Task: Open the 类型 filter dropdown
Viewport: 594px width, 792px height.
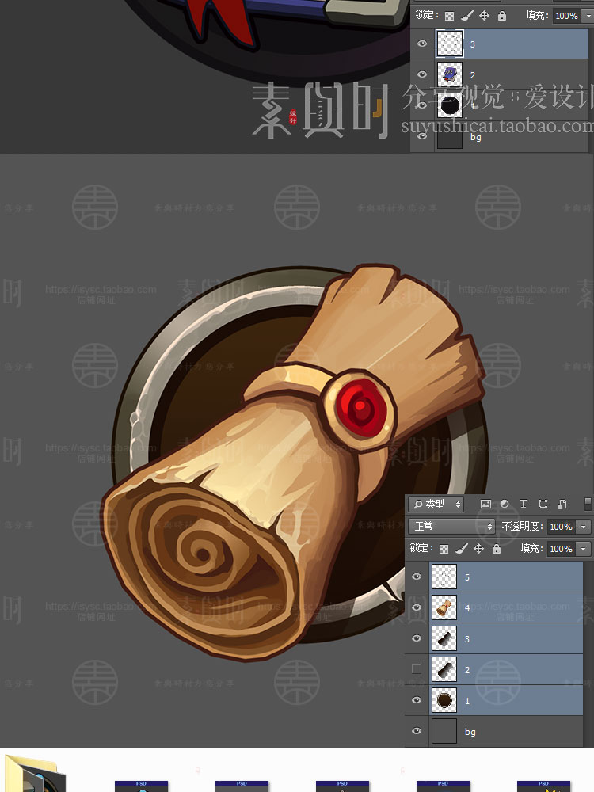Action: 436,504
